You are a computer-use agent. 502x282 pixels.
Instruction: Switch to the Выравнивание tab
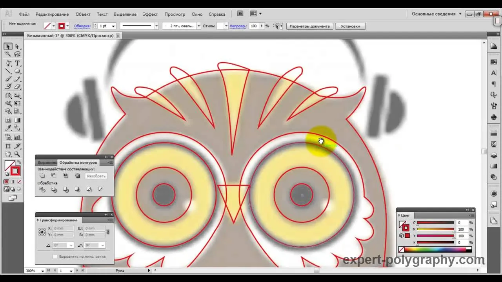pyautogui.click(x=47, y=163)
